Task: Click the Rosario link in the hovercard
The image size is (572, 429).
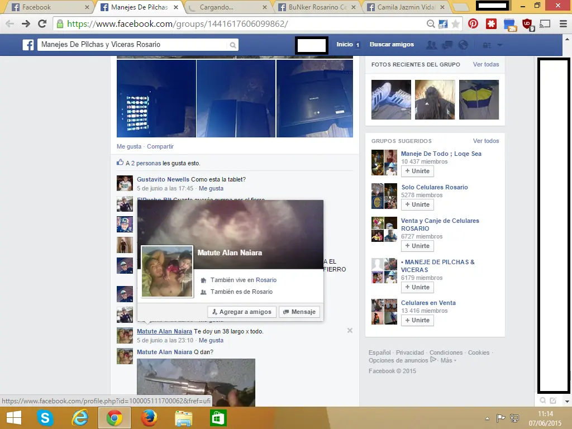Action: click(266, 280)
